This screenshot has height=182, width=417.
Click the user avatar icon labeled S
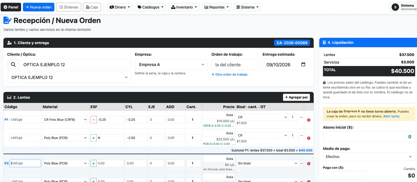tap(395, 7)
